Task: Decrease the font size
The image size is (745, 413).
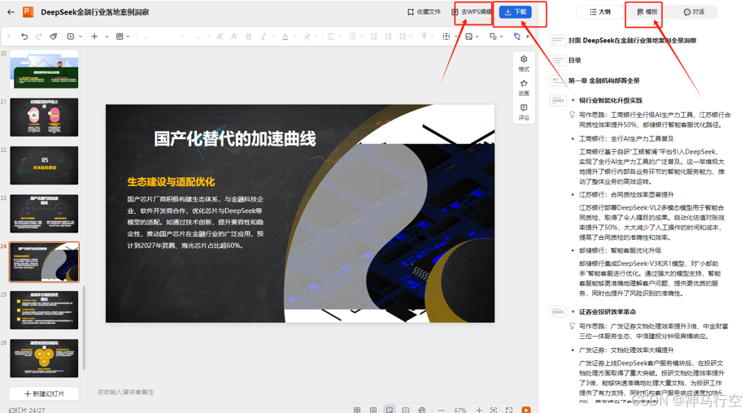Action: pos(233,37)
